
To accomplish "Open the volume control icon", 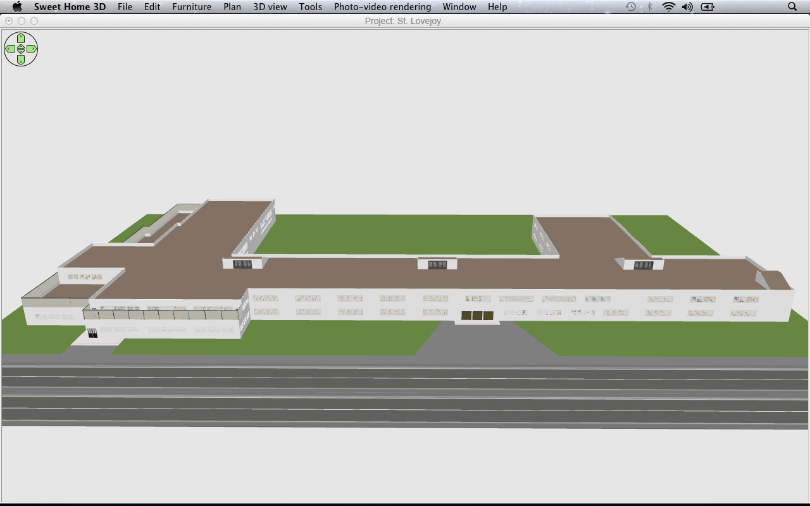I will (x=687, y=7).
